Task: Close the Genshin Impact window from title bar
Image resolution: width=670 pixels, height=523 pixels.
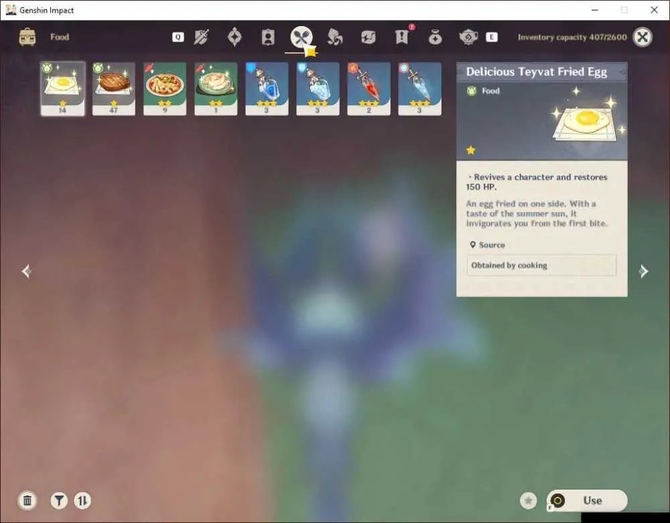Action: click(x=654, y=10)
